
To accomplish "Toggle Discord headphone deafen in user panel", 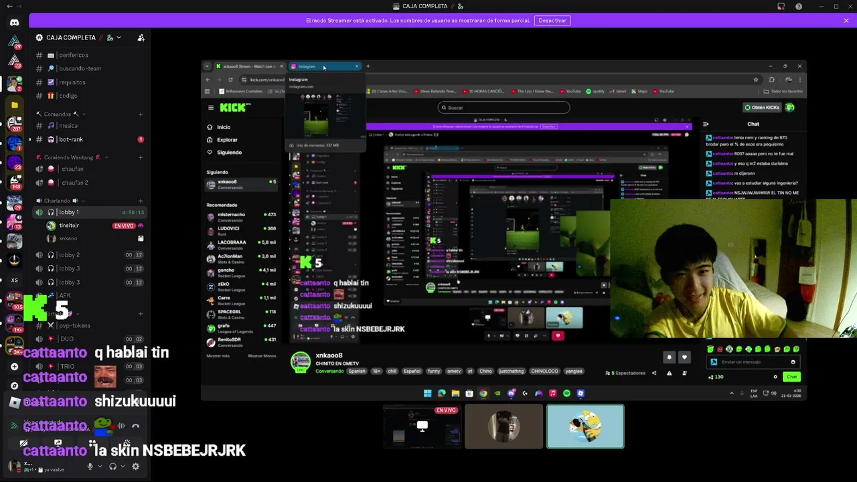I will (x=112, y=467).
